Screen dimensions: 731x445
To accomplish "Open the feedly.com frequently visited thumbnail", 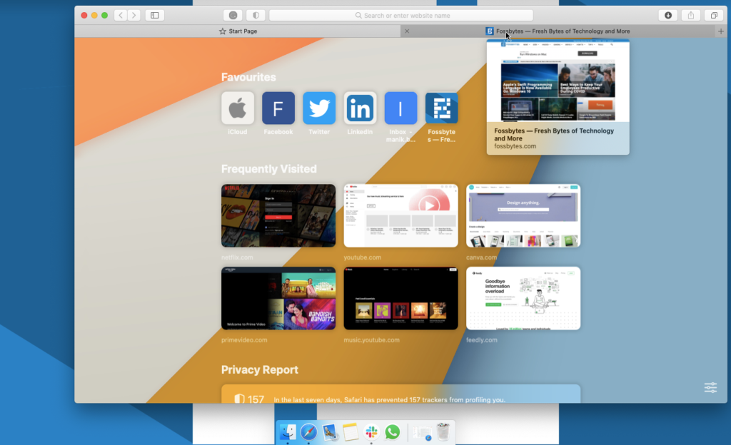I will [523, 298].
